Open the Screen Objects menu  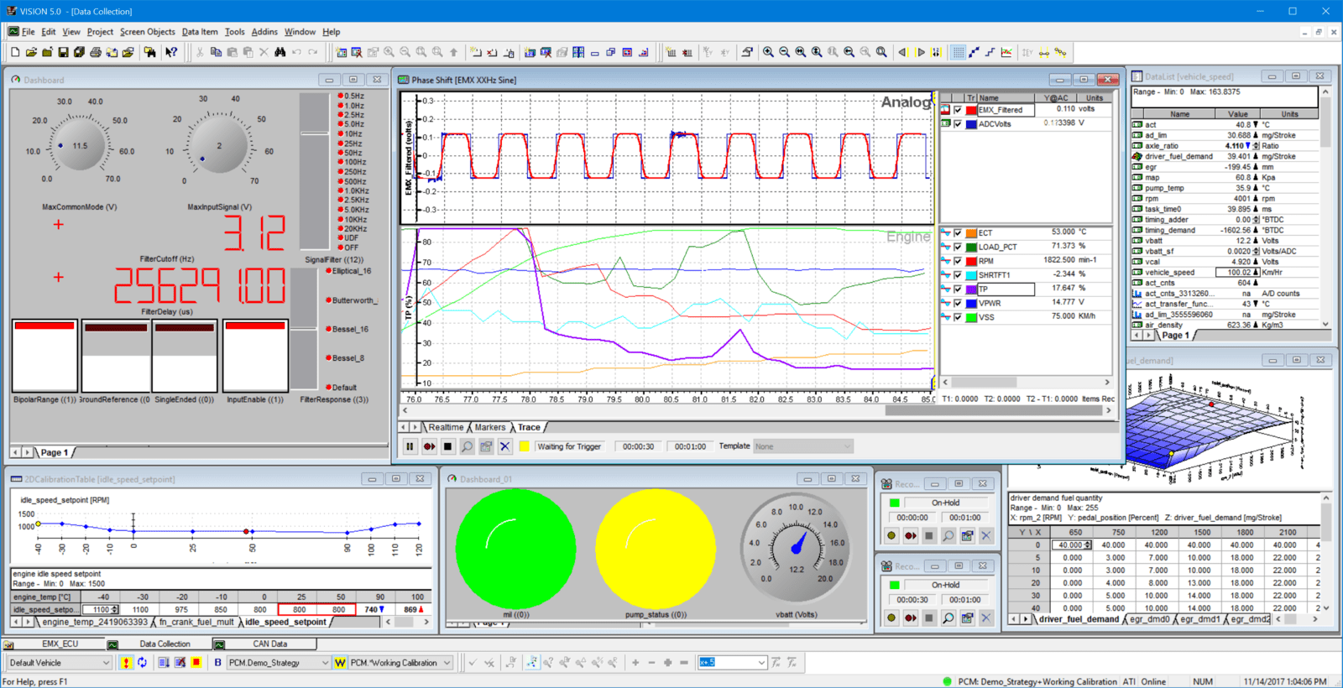tap(148, 32)
